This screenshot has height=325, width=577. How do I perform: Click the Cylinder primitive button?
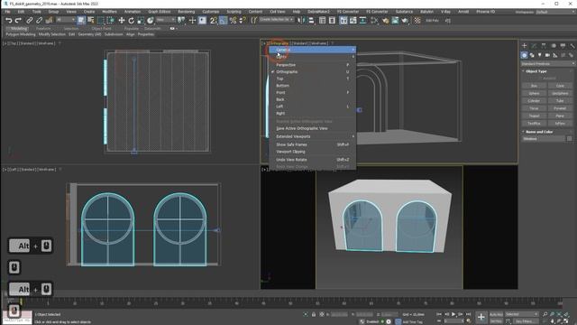pos(534,100)
